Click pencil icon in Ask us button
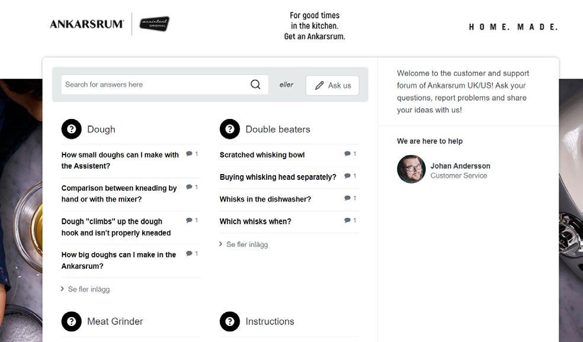The width and height of the screenshot is (583, 342). (x=319, y=85)
